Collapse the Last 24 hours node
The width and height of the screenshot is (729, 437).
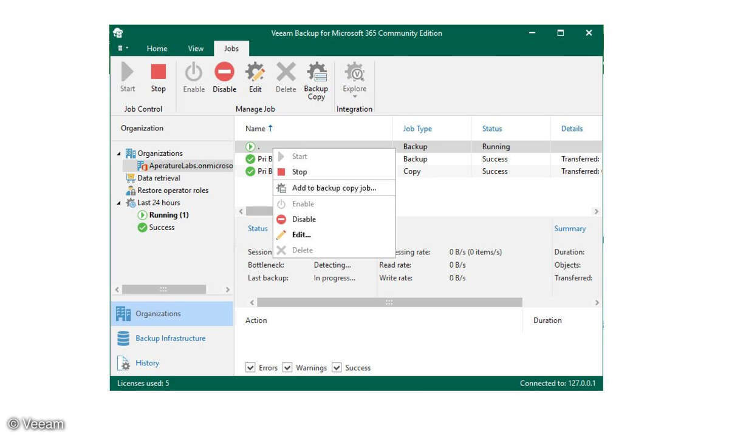[118, 203]
